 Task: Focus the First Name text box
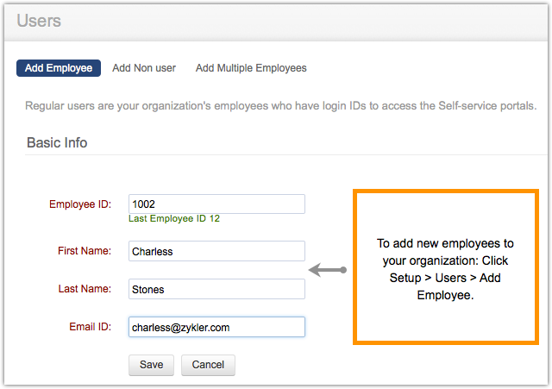[216, 251]
